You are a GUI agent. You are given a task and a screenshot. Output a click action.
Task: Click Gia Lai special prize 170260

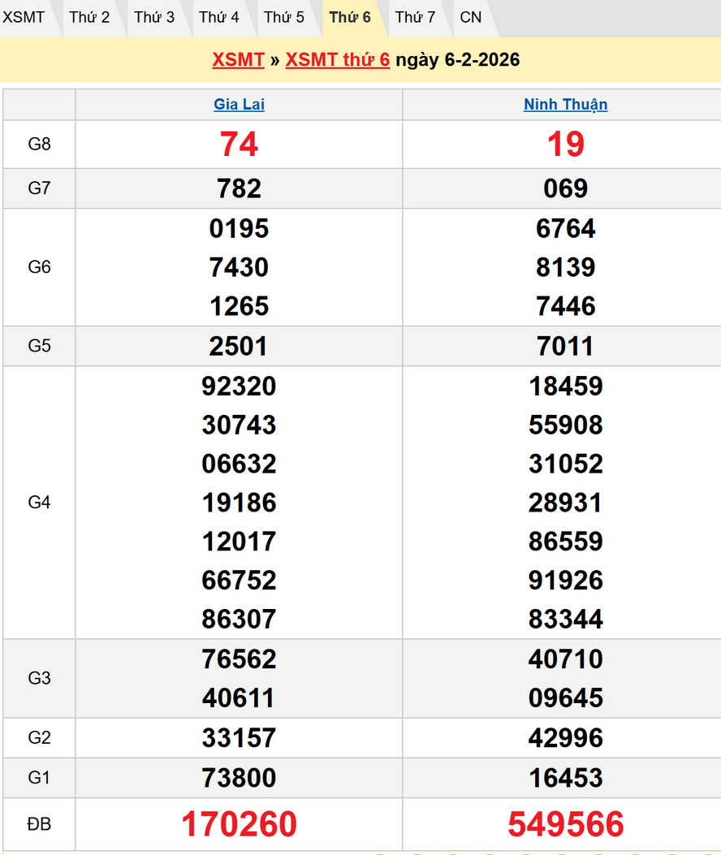coord(239,824)
